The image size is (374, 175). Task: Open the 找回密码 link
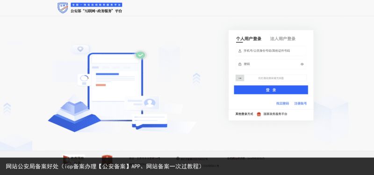point(282,103)
